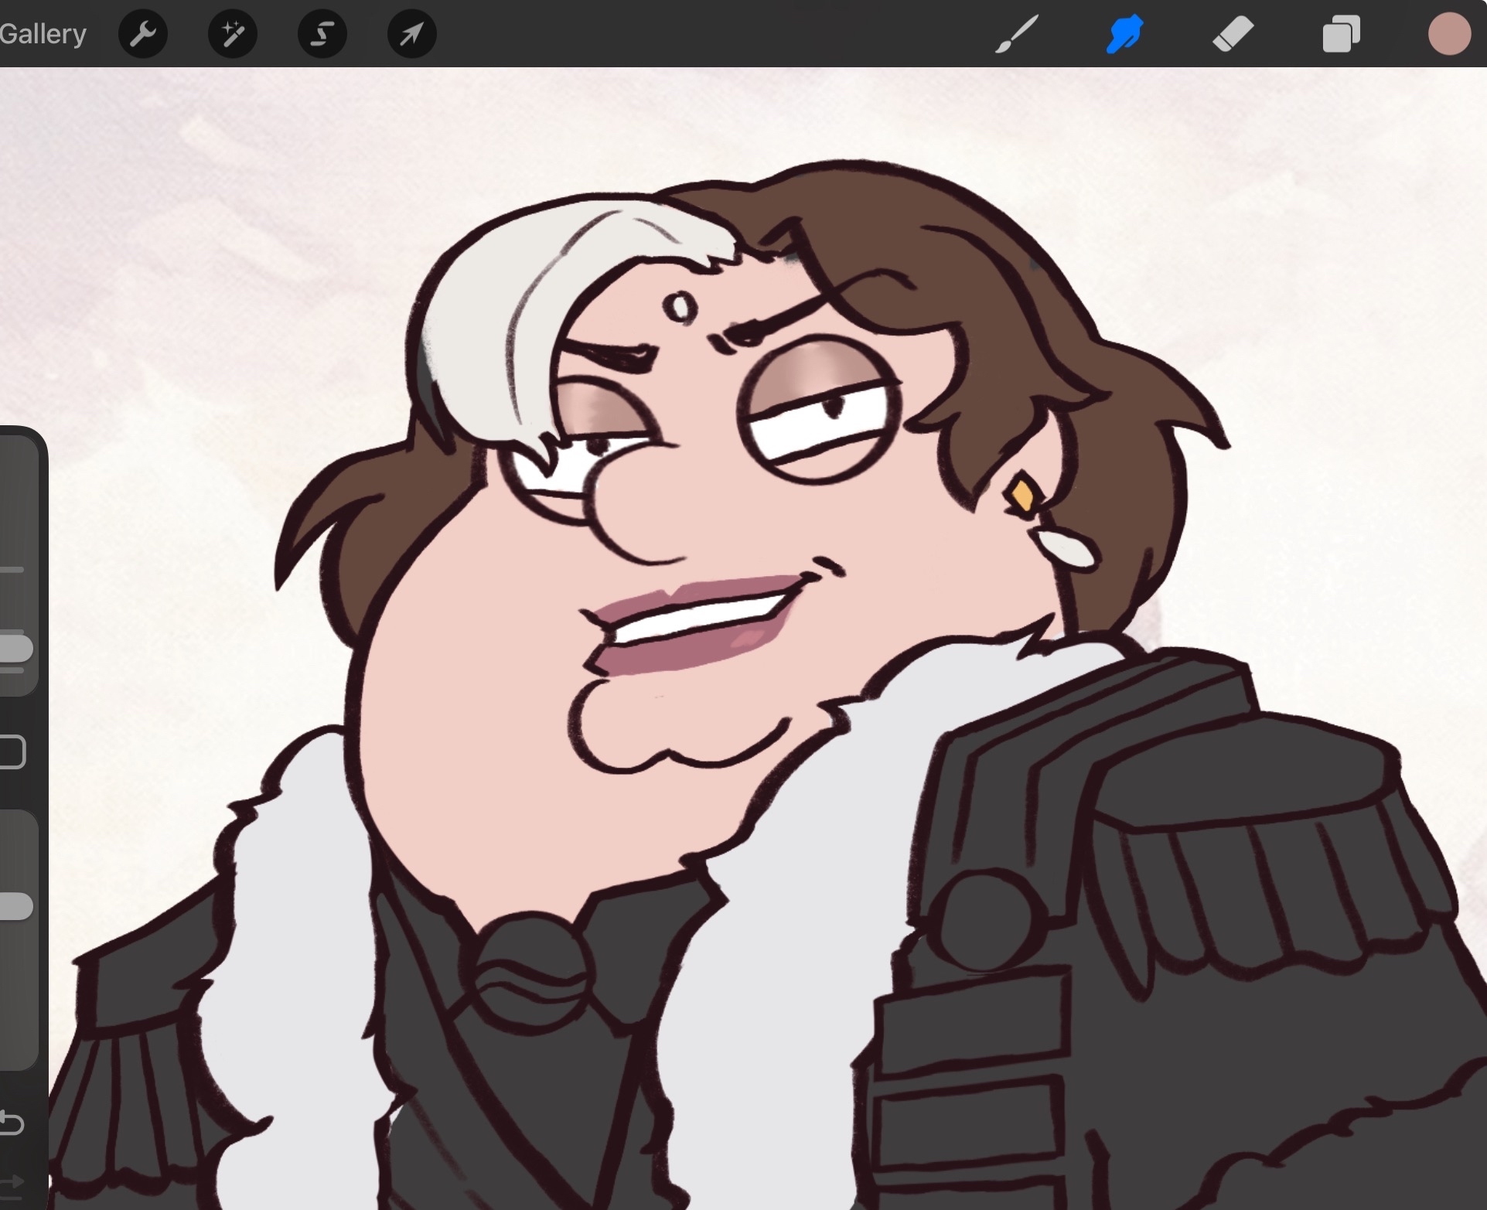Screen dimensions: 1487x1210
Task: Click the forehead dot on the character
Action: 680,307
